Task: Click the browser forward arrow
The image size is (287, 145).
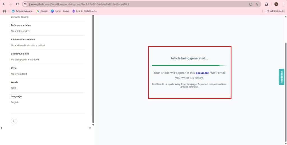Action: pos(10,4)
